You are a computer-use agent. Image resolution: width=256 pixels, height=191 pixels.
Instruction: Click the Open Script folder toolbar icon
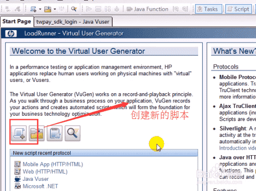click(x=48, y=9)
